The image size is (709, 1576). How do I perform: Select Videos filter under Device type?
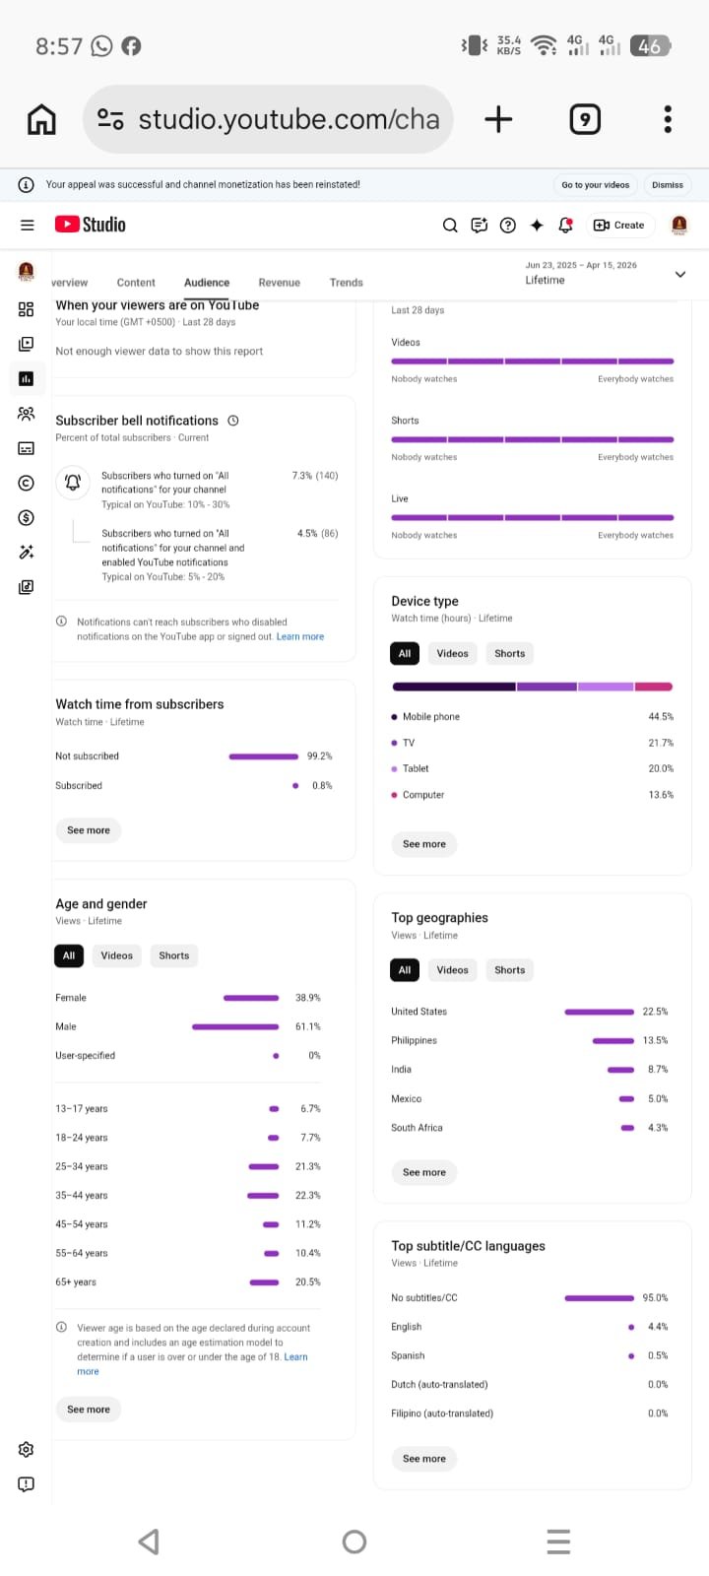click(x=452, y=653)
